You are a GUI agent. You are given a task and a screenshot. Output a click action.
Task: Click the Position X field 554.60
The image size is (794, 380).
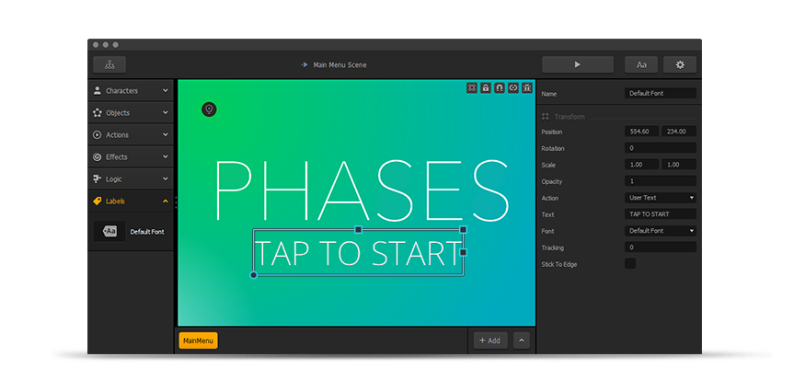642,132
